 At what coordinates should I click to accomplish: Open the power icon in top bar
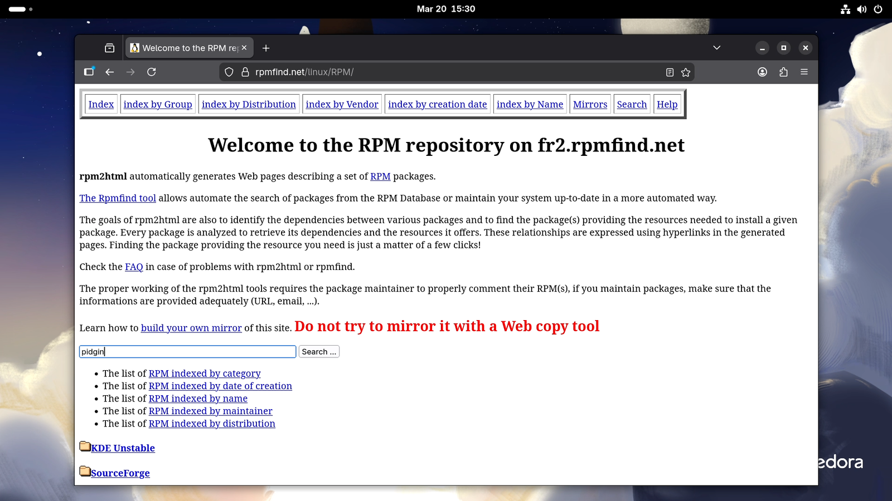click(878, 9)
